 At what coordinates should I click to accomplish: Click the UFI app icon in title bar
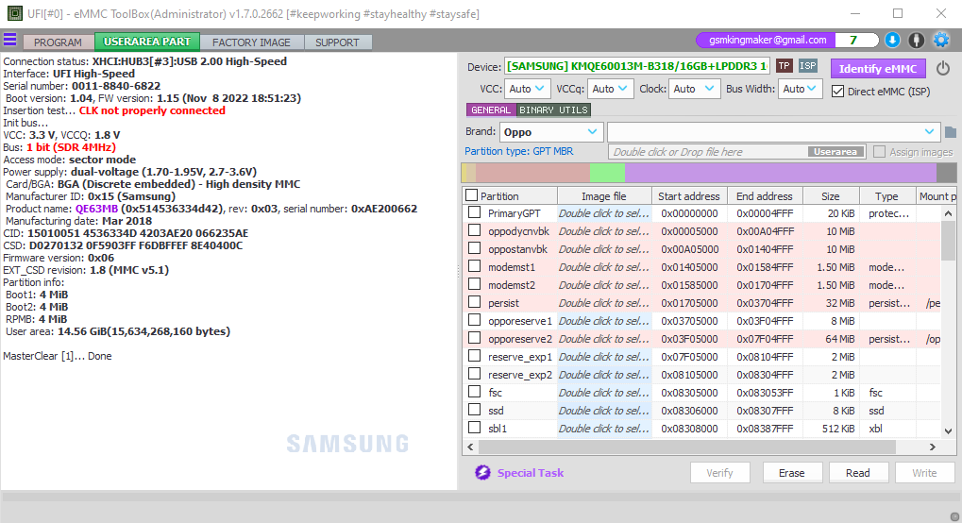click(13, 13)
